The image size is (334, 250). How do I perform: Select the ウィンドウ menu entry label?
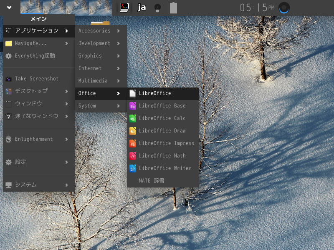pos(28,104)
